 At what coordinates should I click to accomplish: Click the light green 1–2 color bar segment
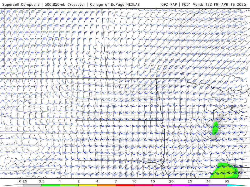point(69,185)
